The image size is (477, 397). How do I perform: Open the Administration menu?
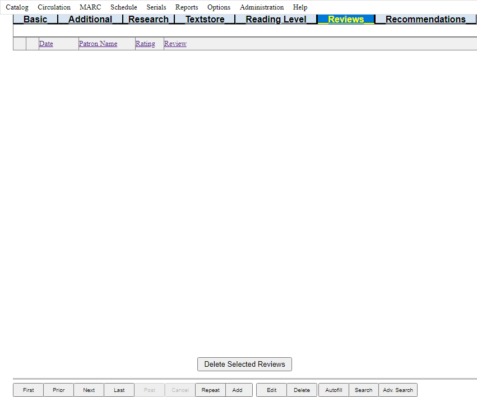pyautogui.click(x=262, y=7)
